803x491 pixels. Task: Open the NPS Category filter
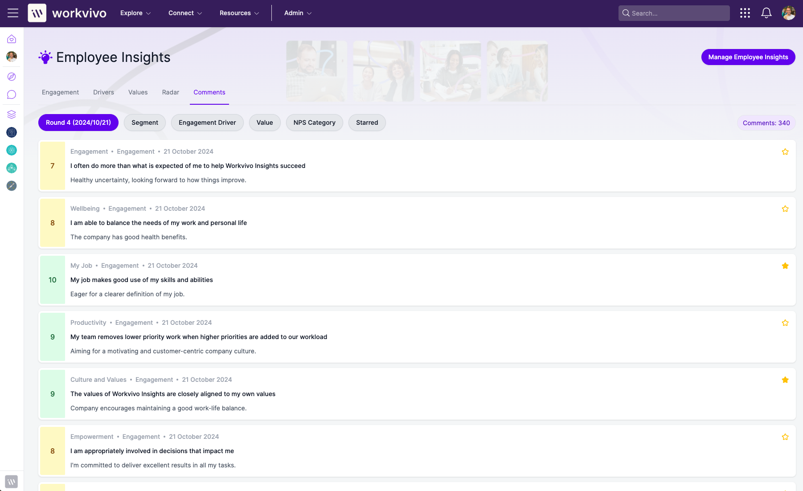coord(315,123)
